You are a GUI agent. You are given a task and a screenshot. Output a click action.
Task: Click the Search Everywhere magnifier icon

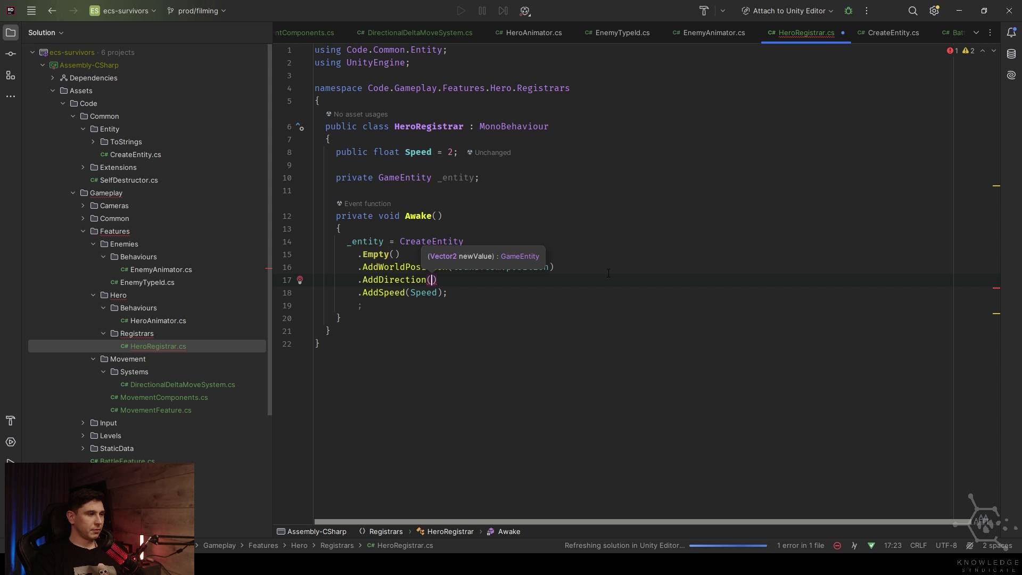click(x=913, y=11)
